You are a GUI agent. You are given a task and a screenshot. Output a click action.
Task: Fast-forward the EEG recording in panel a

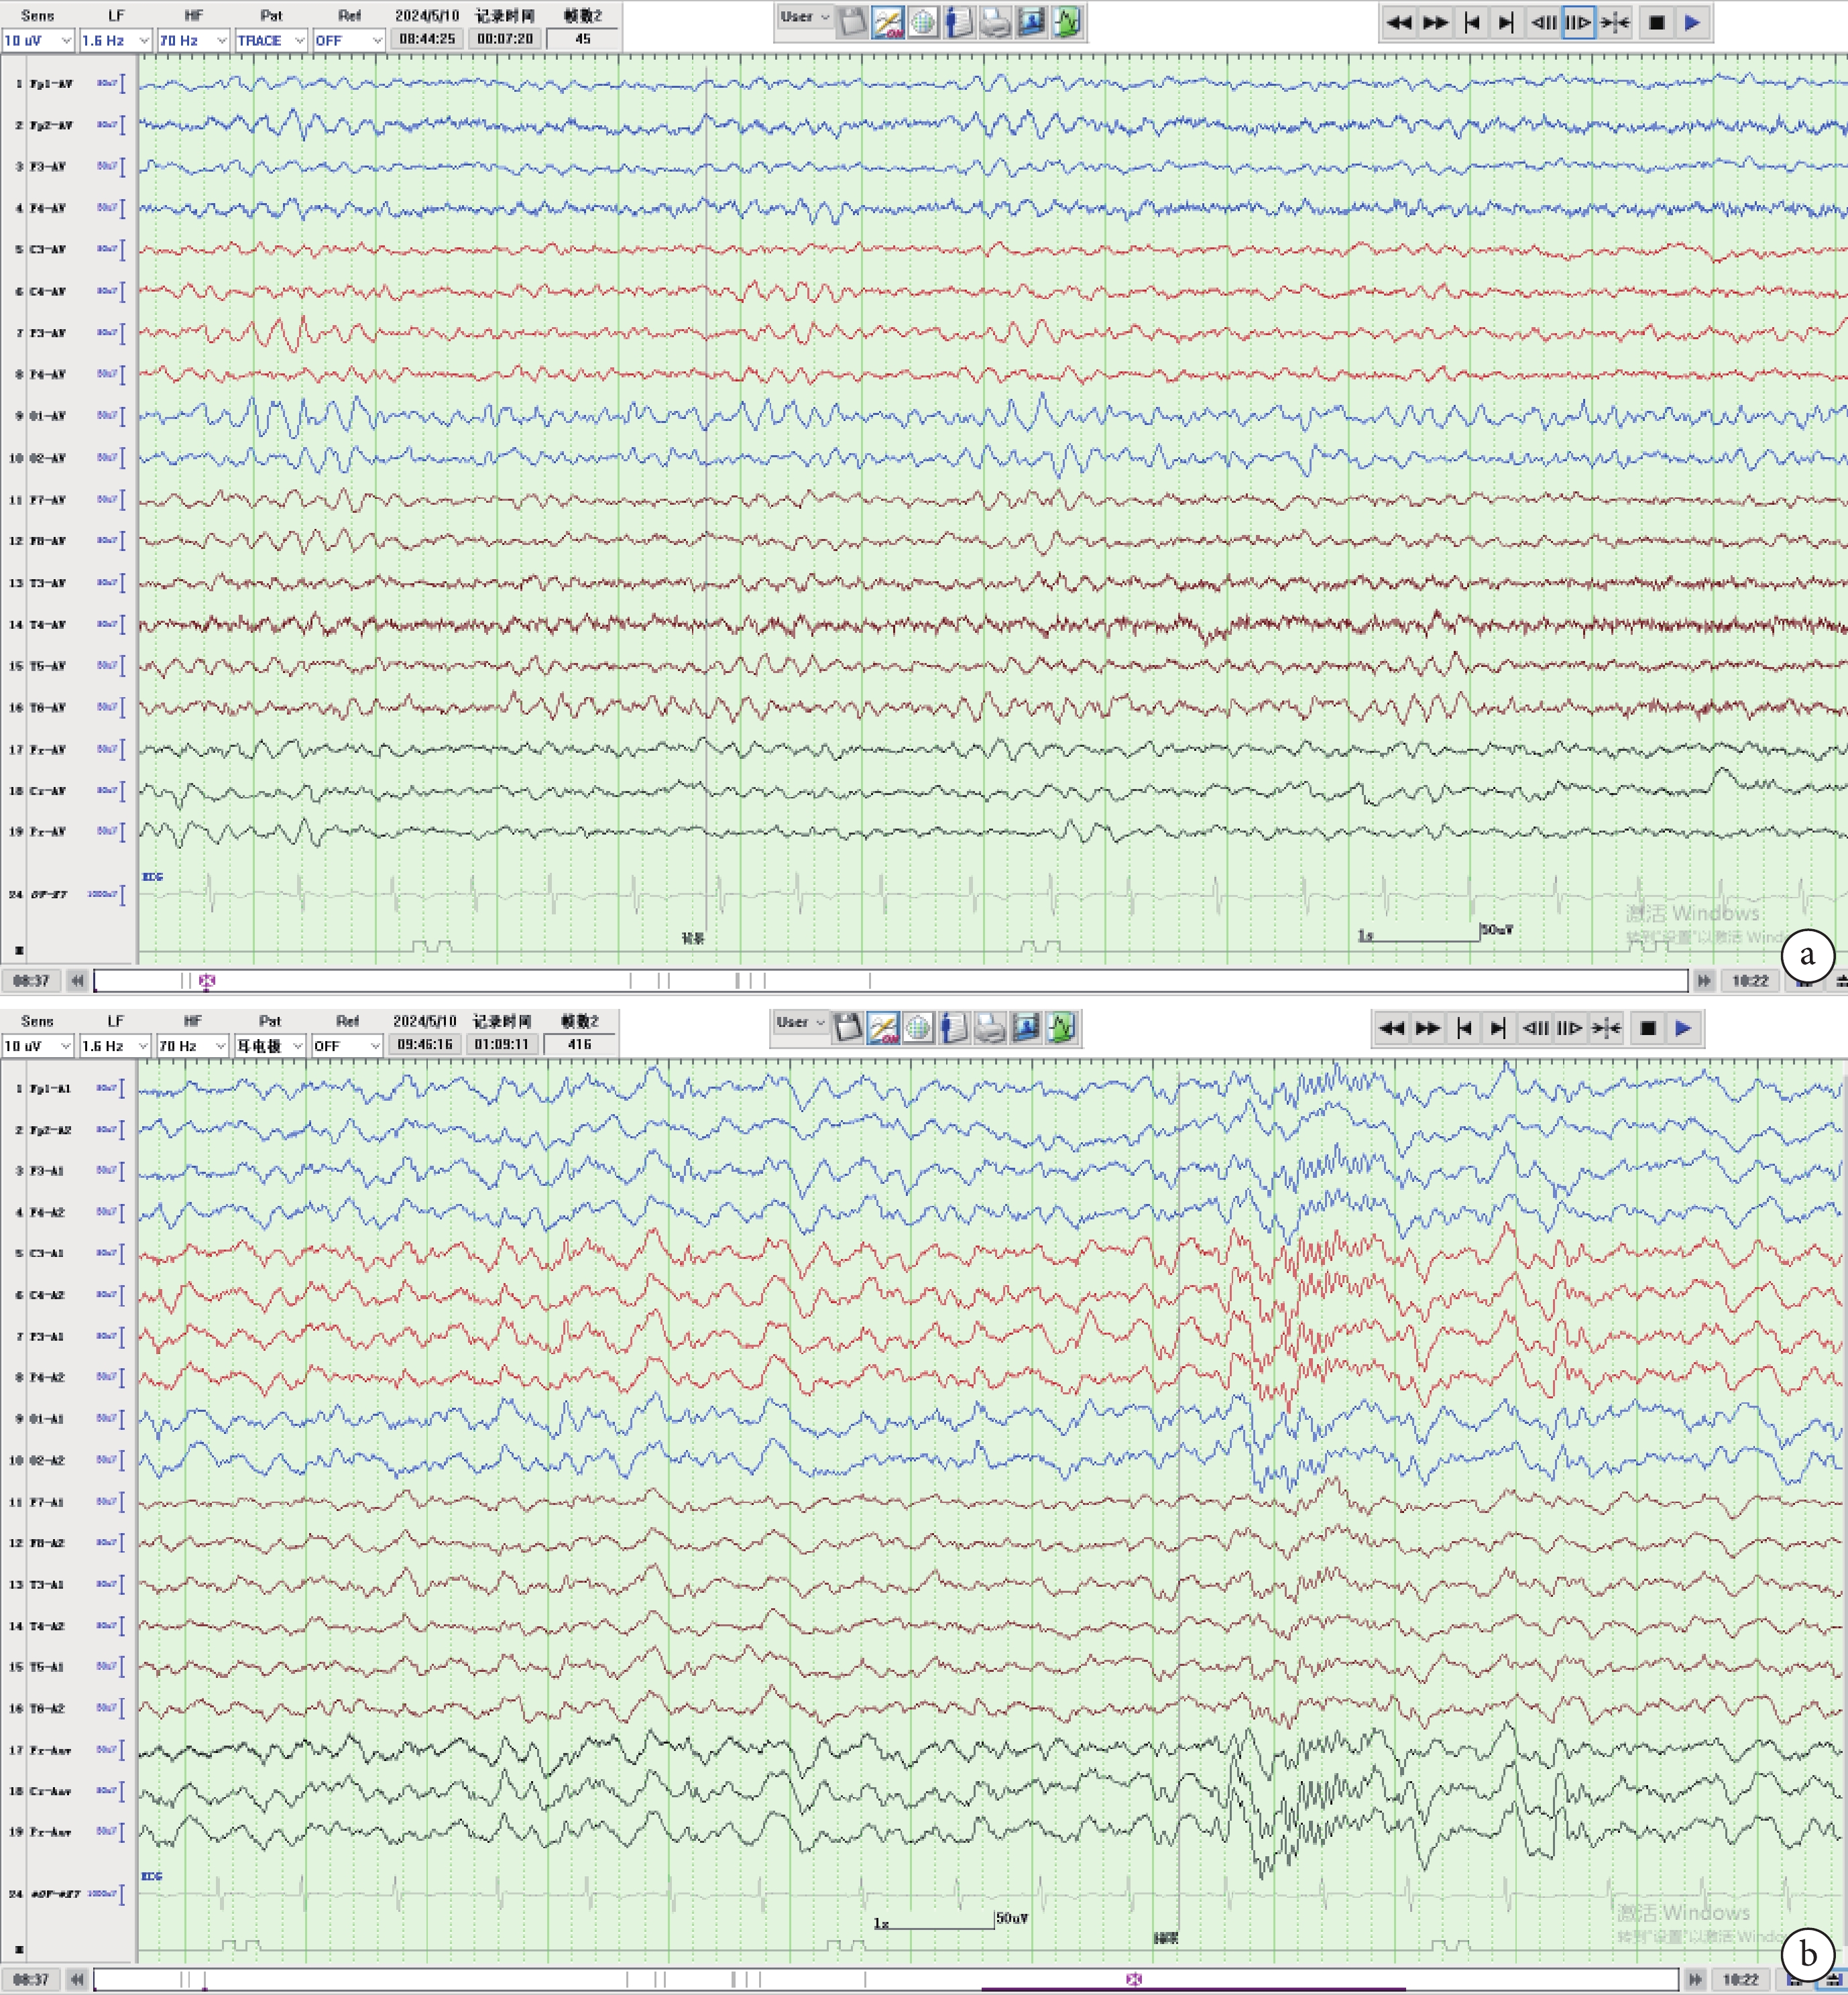point(1436,22)
